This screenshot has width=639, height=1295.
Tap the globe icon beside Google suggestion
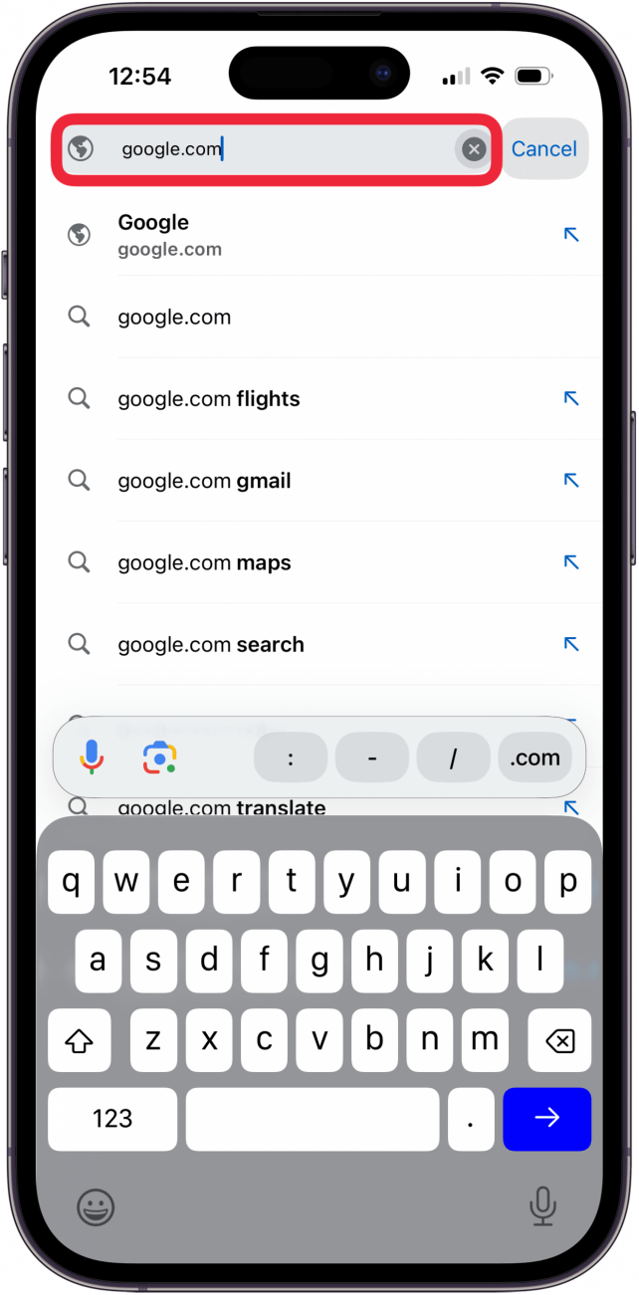click(x=79, y=235)
